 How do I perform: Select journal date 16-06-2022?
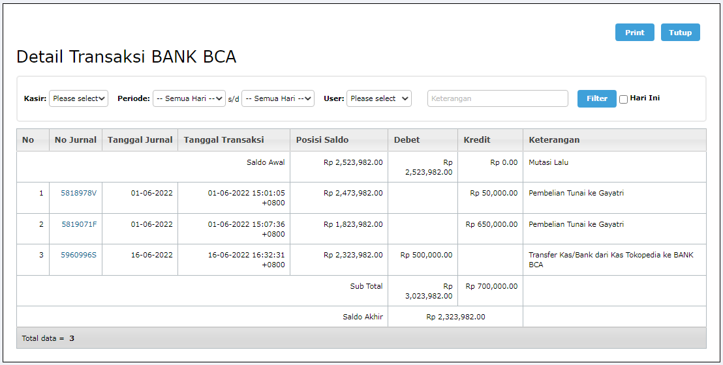(x=151, y=255)
